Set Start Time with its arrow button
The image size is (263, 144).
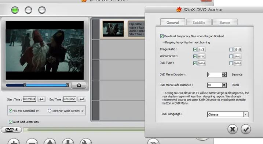click(41, 99)
